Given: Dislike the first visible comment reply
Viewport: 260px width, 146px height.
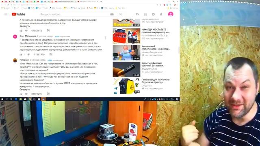Looking at the screenshot, I should (26, 31).
